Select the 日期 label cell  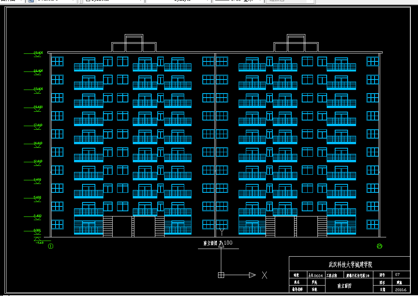coord(382,290)
